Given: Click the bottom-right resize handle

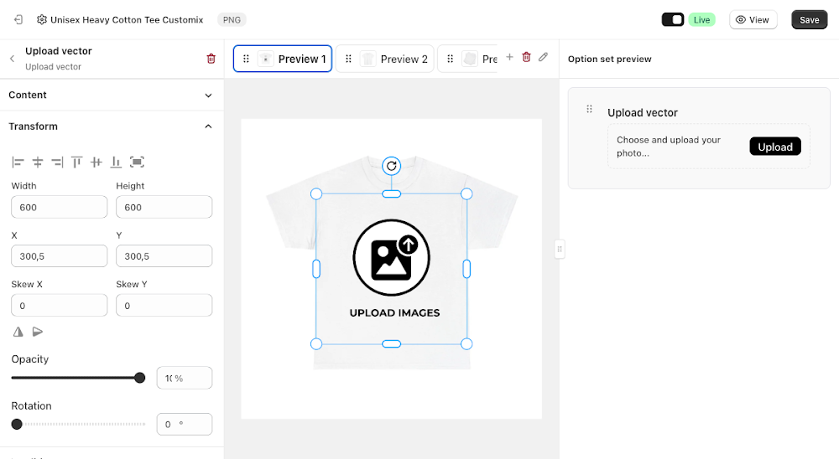Looking at the screenshot, I should (466, 344).
